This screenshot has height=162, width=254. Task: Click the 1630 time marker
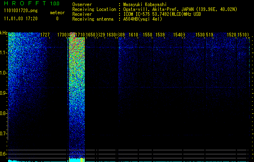tap(111, 35)
